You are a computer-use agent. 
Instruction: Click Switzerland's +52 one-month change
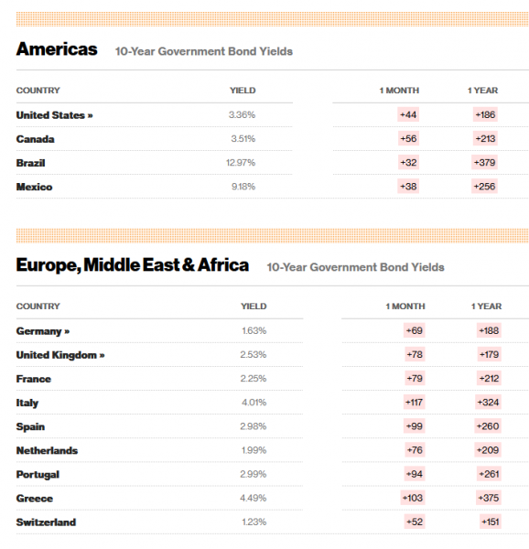[x=415, y=522]
